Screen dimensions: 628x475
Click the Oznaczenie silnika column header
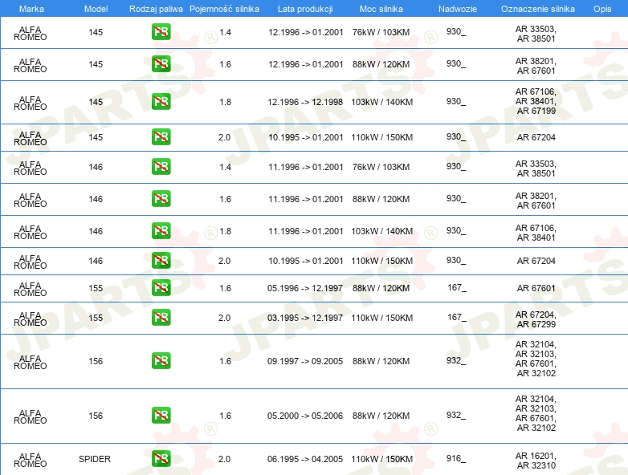point(537,9)
